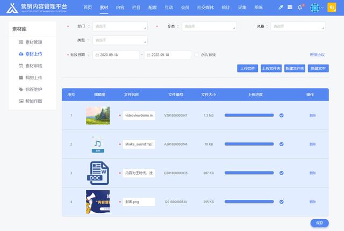This screenshot has height=231, width=344.
Task: Click upload complete checkmark for videoviewdemo
Action: [x=282, y=115]
